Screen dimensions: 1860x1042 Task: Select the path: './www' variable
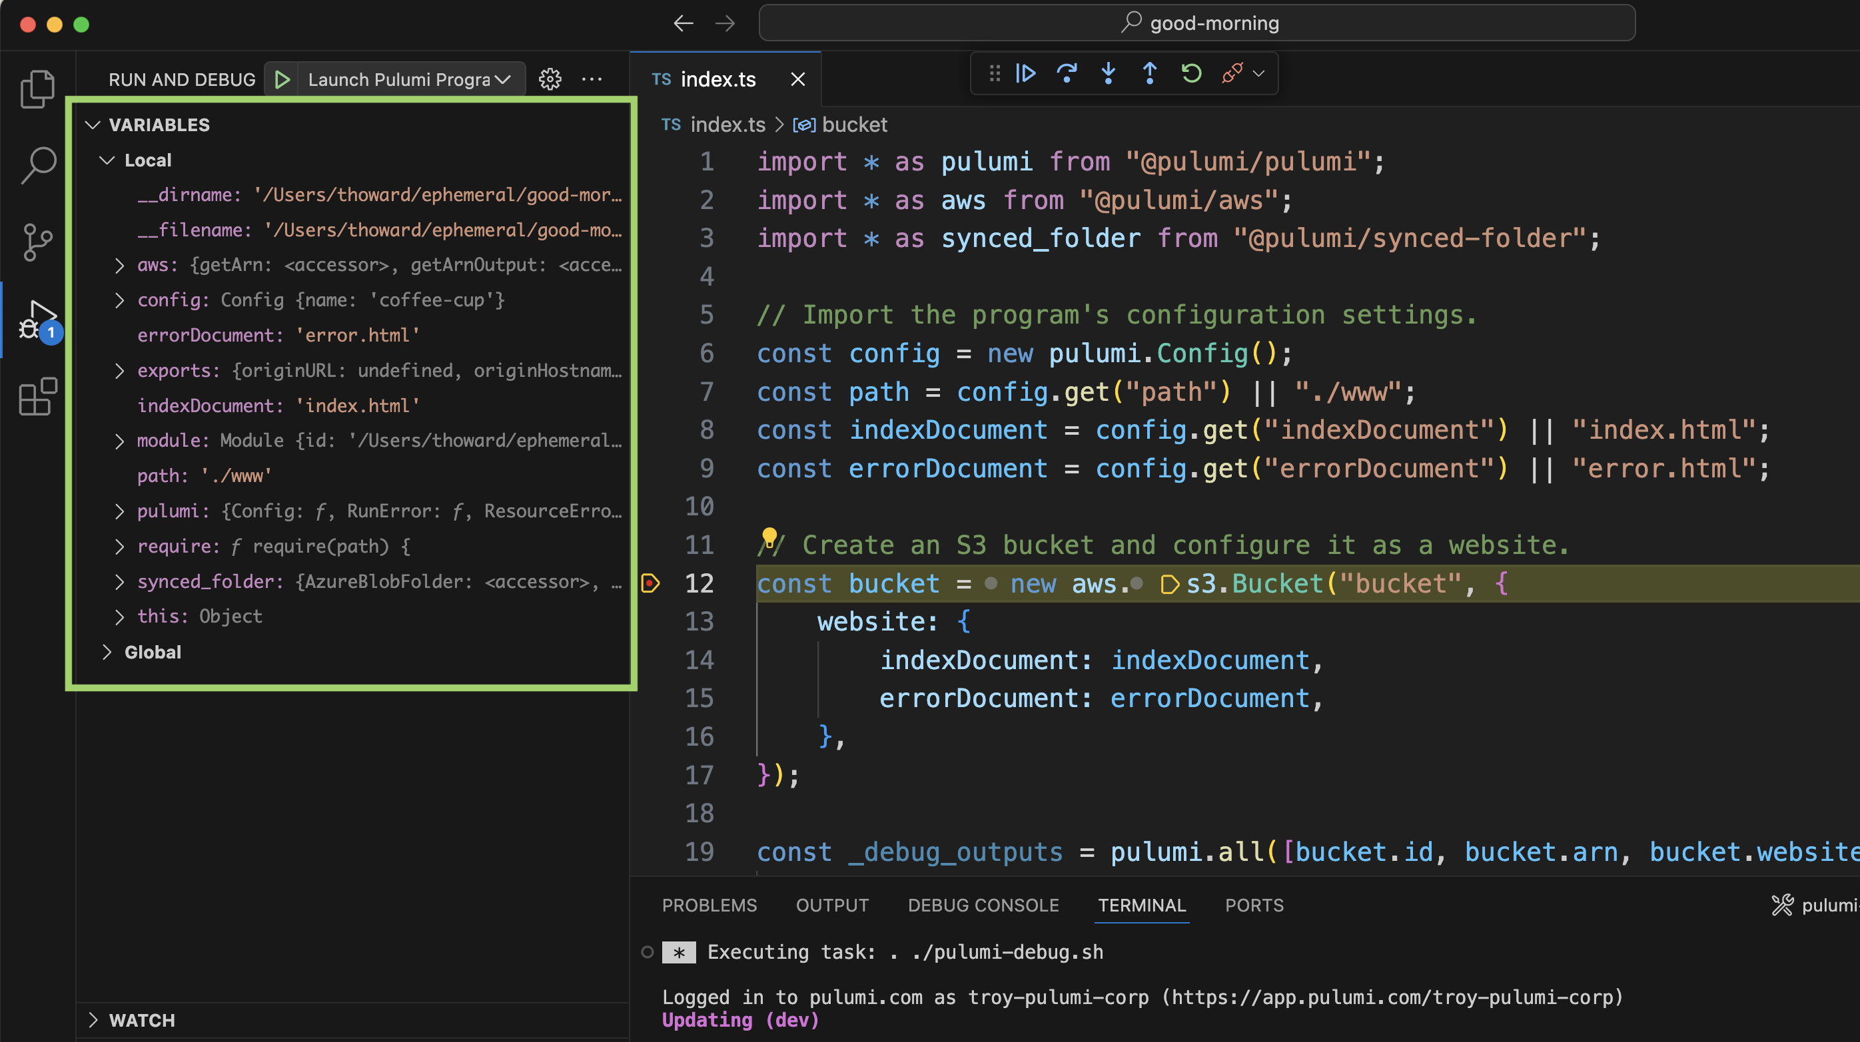click(x=351, y=476)
